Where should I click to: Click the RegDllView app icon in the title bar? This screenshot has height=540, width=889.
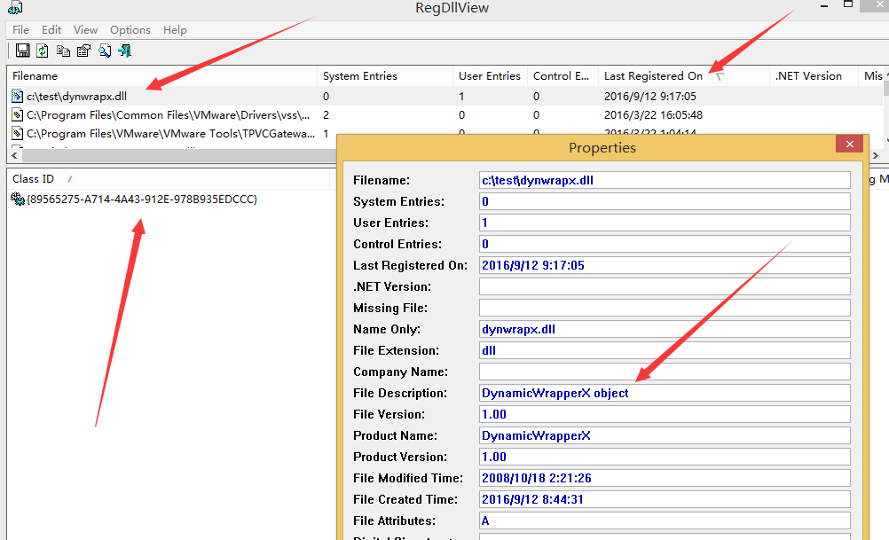click(15, 8)
